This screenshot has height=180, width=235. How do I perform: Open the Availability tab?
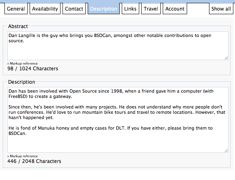coord(45,9)
